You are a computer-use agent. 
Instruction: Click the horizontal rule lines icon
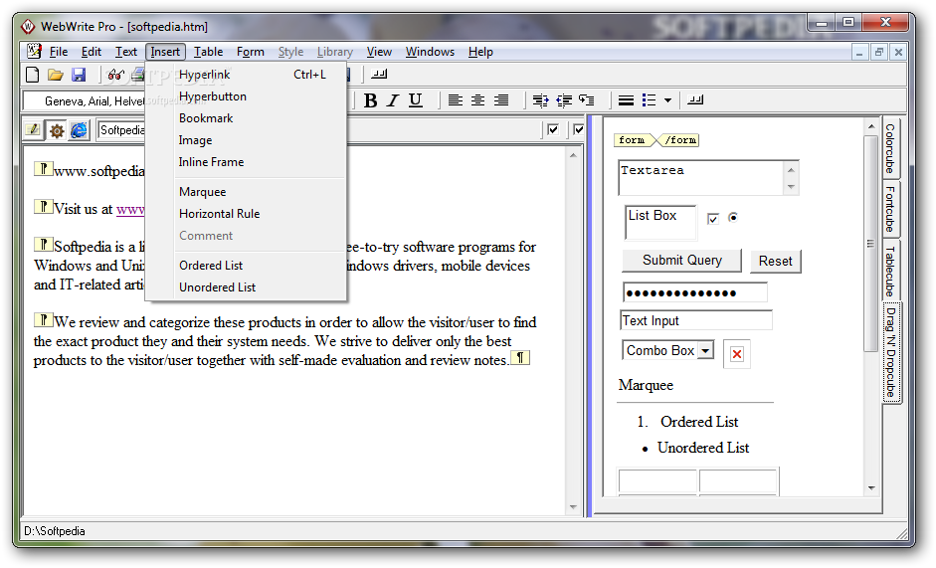tap(626, 100)
